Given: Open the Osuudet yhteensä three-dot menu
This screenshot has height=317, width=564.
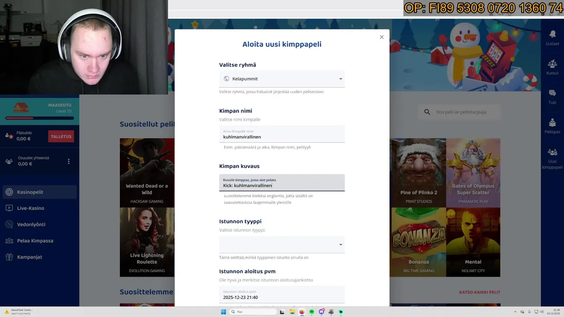Looking at the screenshot, I should coord(68,162).
